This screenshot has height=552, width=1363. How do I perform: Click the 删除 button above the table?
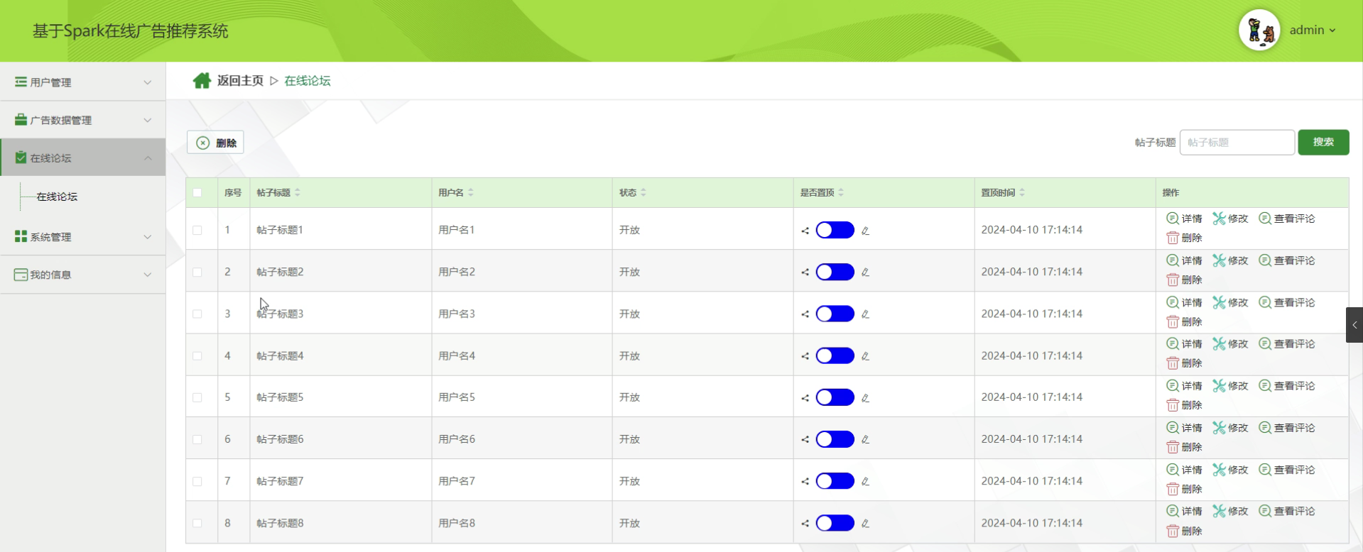[x=216, y=143]
